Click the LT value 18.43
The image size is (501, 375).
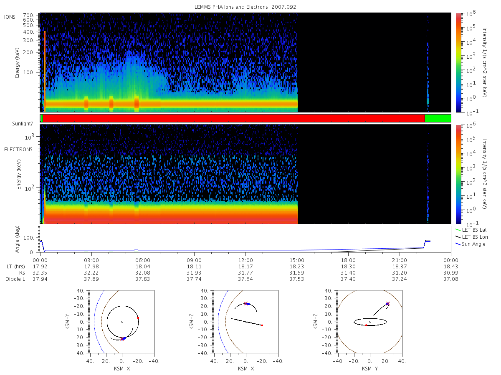click(451, 266)
